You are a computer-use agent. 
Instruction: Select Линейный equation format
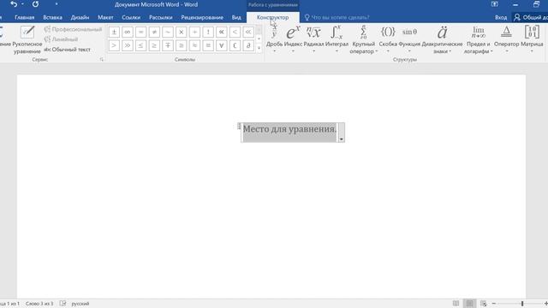click(61, 39)
